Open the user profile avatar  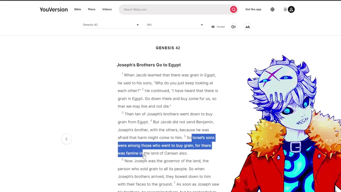tap(291, 9)
